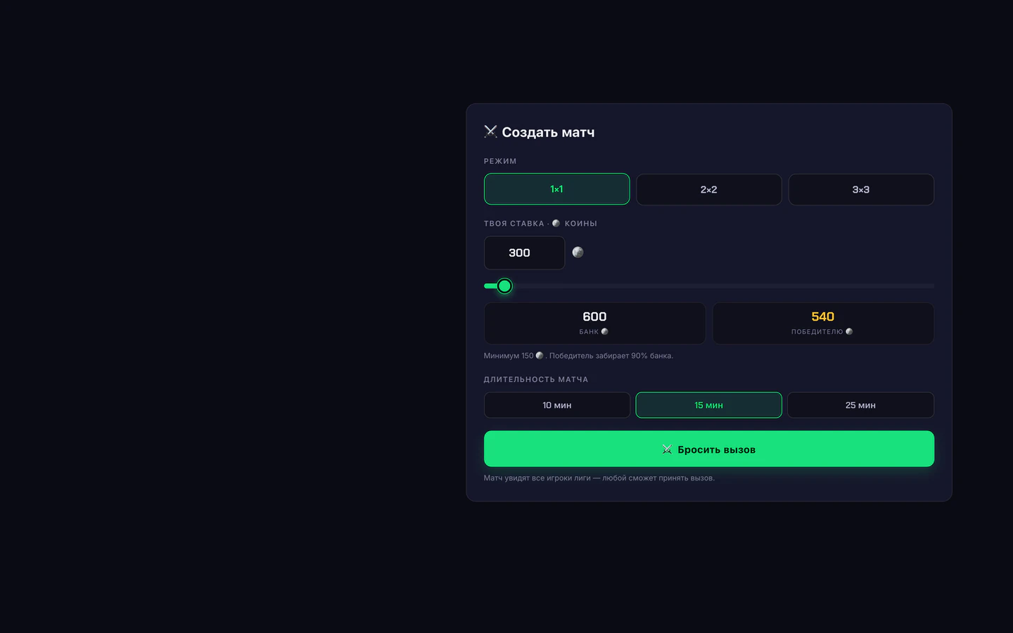Click the swords icon inside Бросить вызов button
This screenshot has width=1013, height=633.
pyautogui.click(x=667, y=449)
